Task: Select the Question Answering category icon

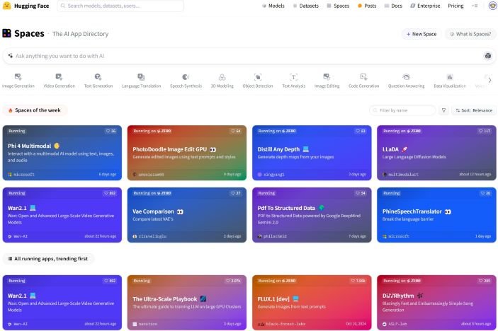Action: [406, 76]
